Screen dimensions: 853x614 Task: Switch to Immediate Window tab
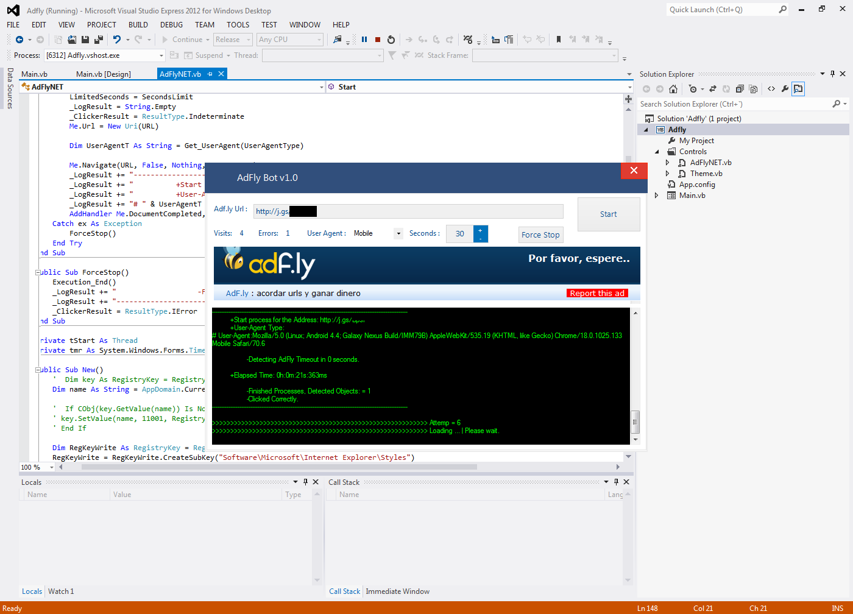[397, 591]
